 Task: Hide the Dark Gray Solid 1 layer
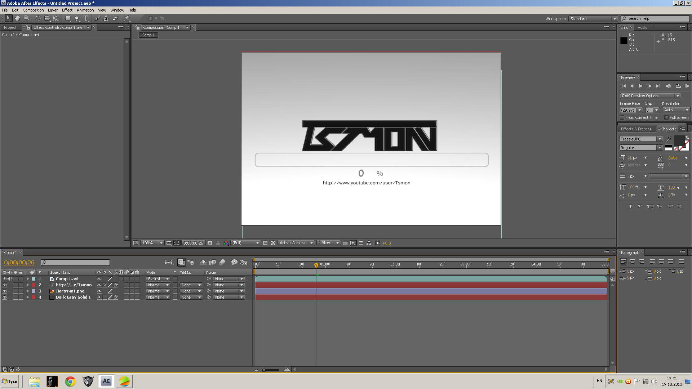[x=5, y=298]
